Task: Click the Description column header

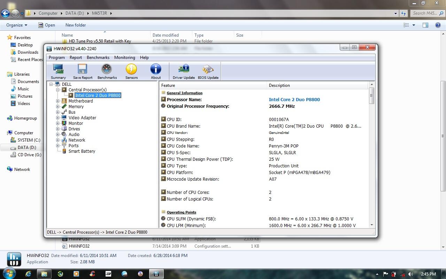Action: click(x=317, y=85)
